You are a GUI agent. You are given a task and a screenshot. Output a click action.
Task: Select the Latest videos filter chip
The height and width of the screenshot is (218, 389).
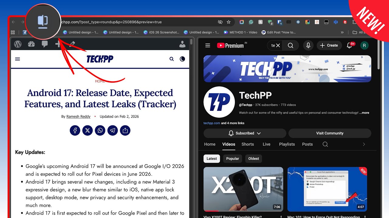click(x=212, y=159)
